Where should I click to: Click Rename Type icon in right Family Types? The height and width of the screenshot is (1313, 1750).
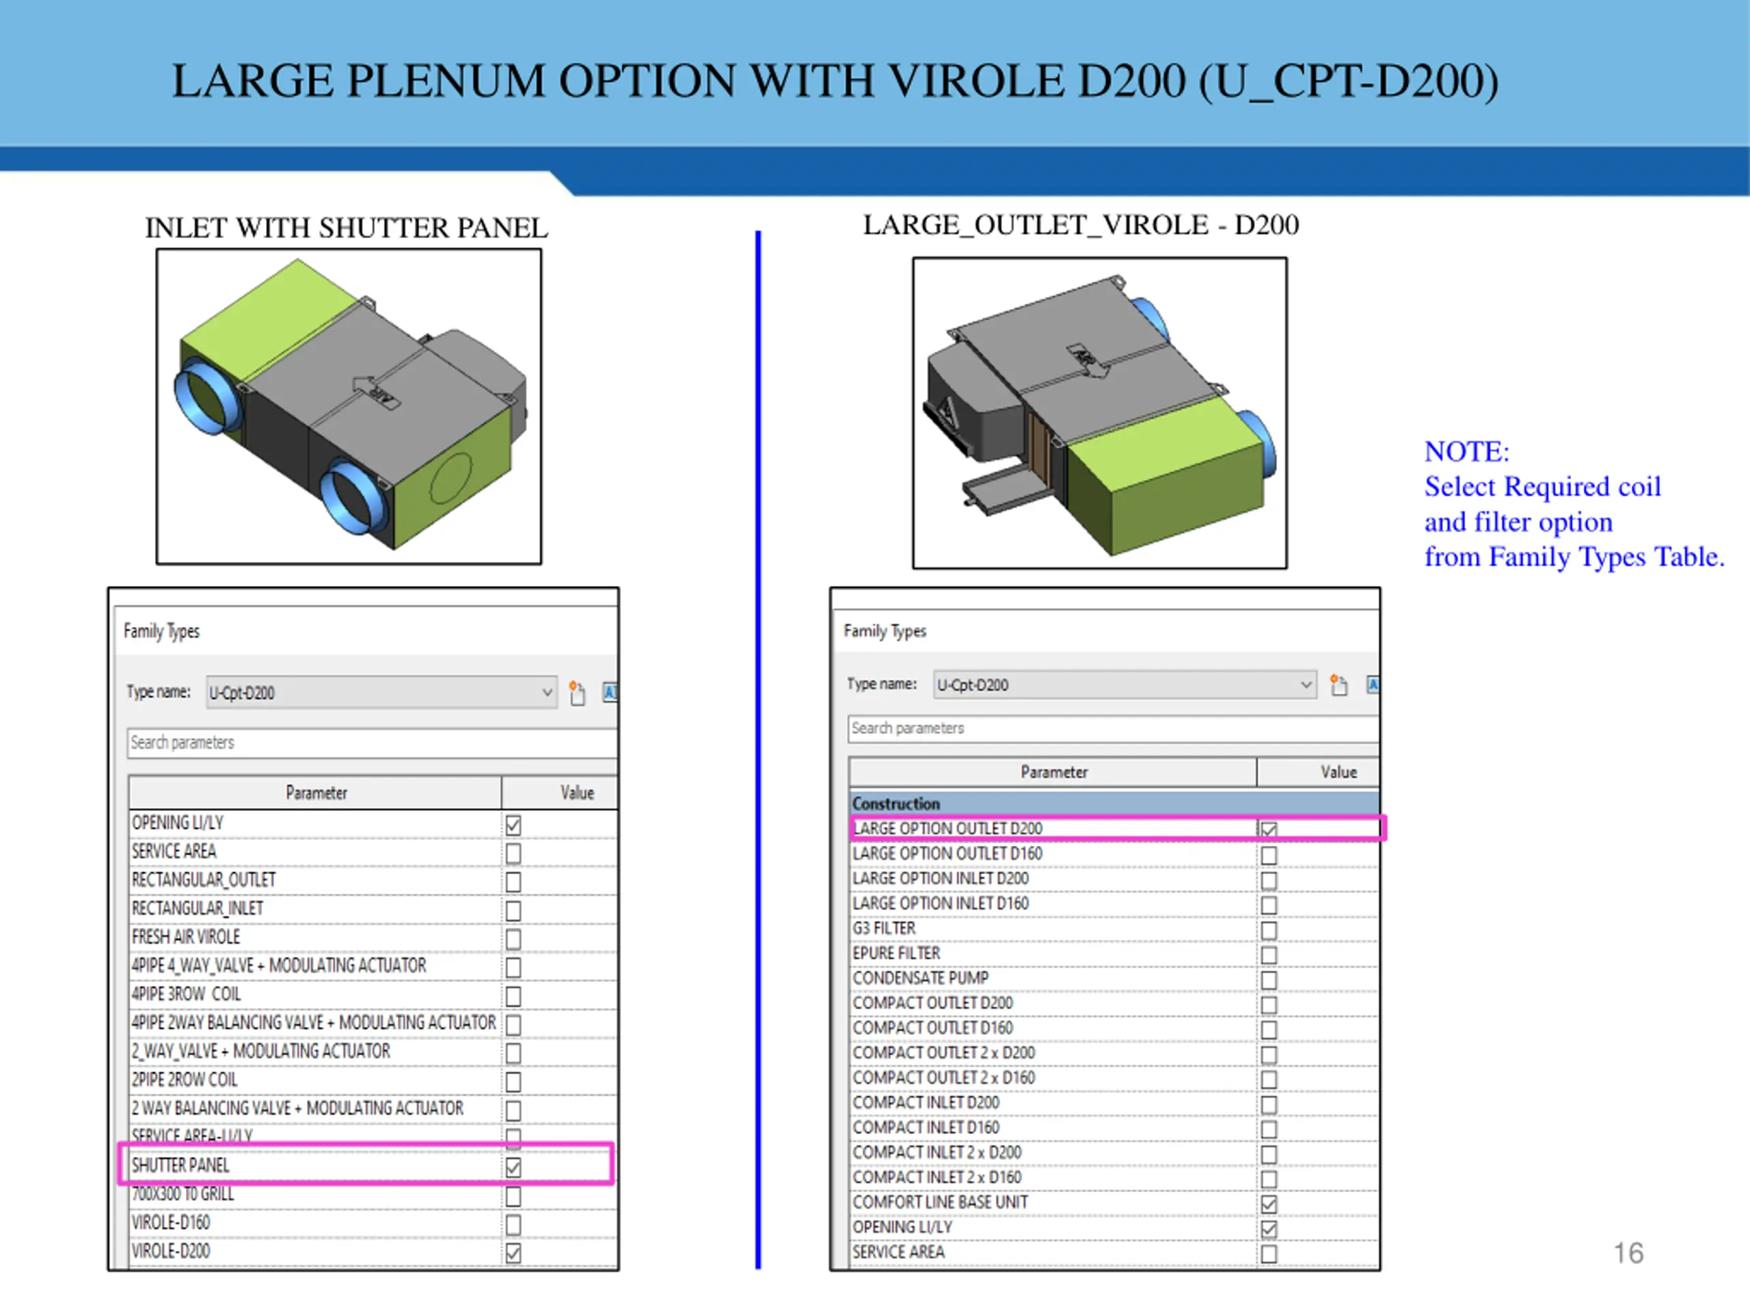click(x=1373, y=685)
